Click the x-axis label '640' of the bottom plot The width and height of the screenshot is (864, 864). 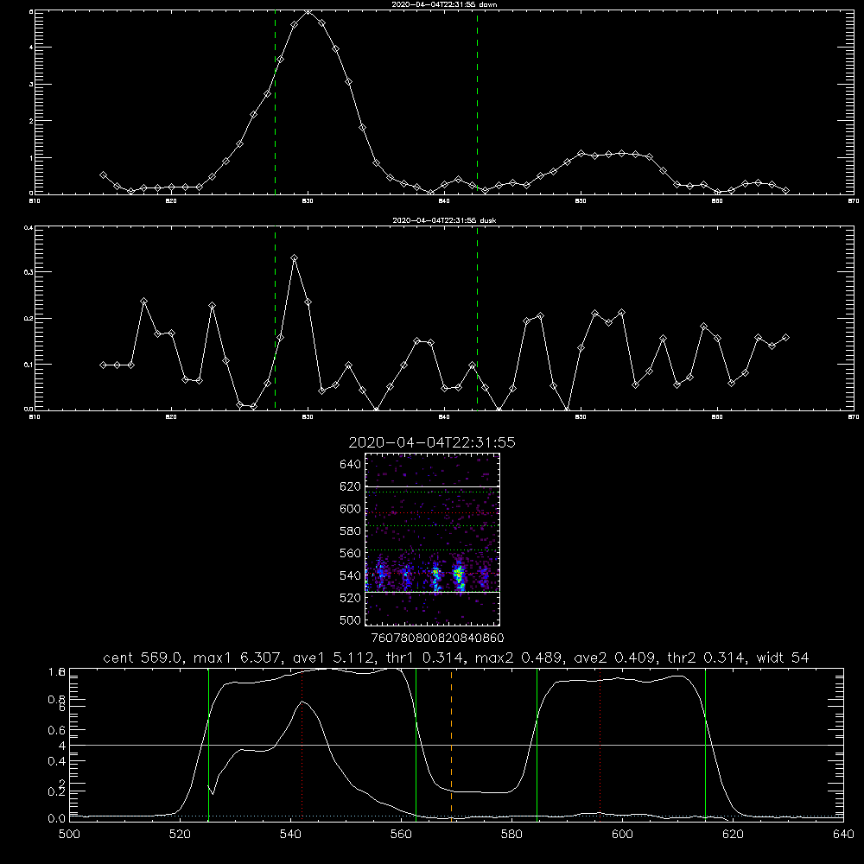pyautogui.click(x=843, y=835)
